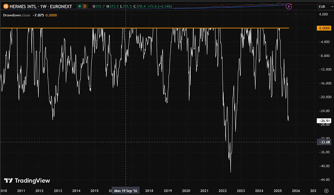Click the Drawdown value -7.075
Viewport: 334px width, 195px height.
[x=38, y=15]
